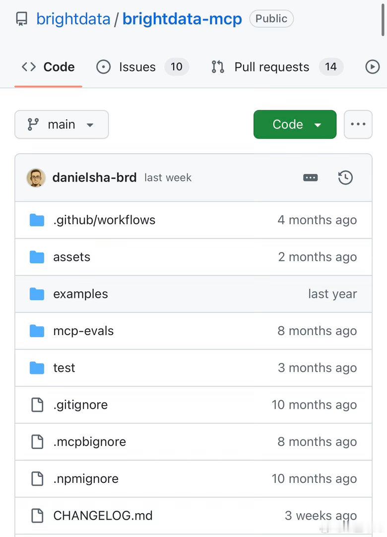This screenshot has width=387, height=537.
Task: Open the three-dot more options menu
Action: (358, 124)
